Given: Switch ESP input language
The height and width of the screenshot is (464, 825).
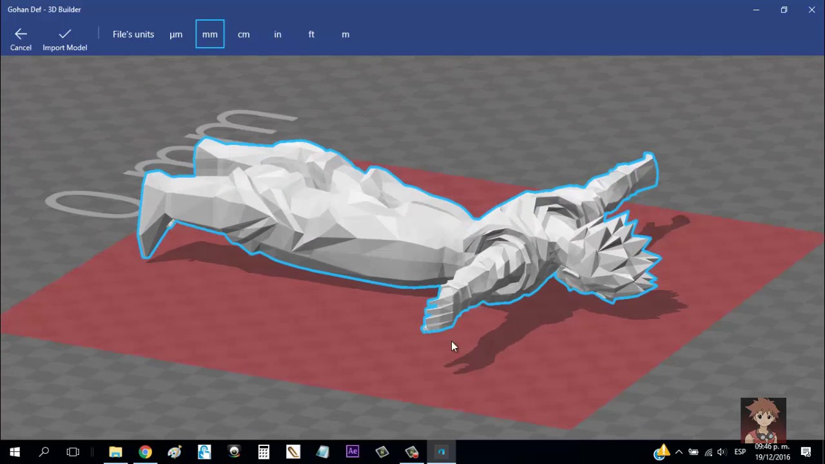Looking at the screenshot, I should click(x=740, y=452).
